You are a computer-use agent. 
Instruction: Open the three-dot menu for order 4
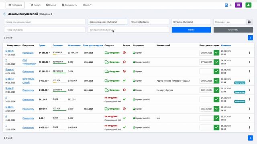(250, 118)
